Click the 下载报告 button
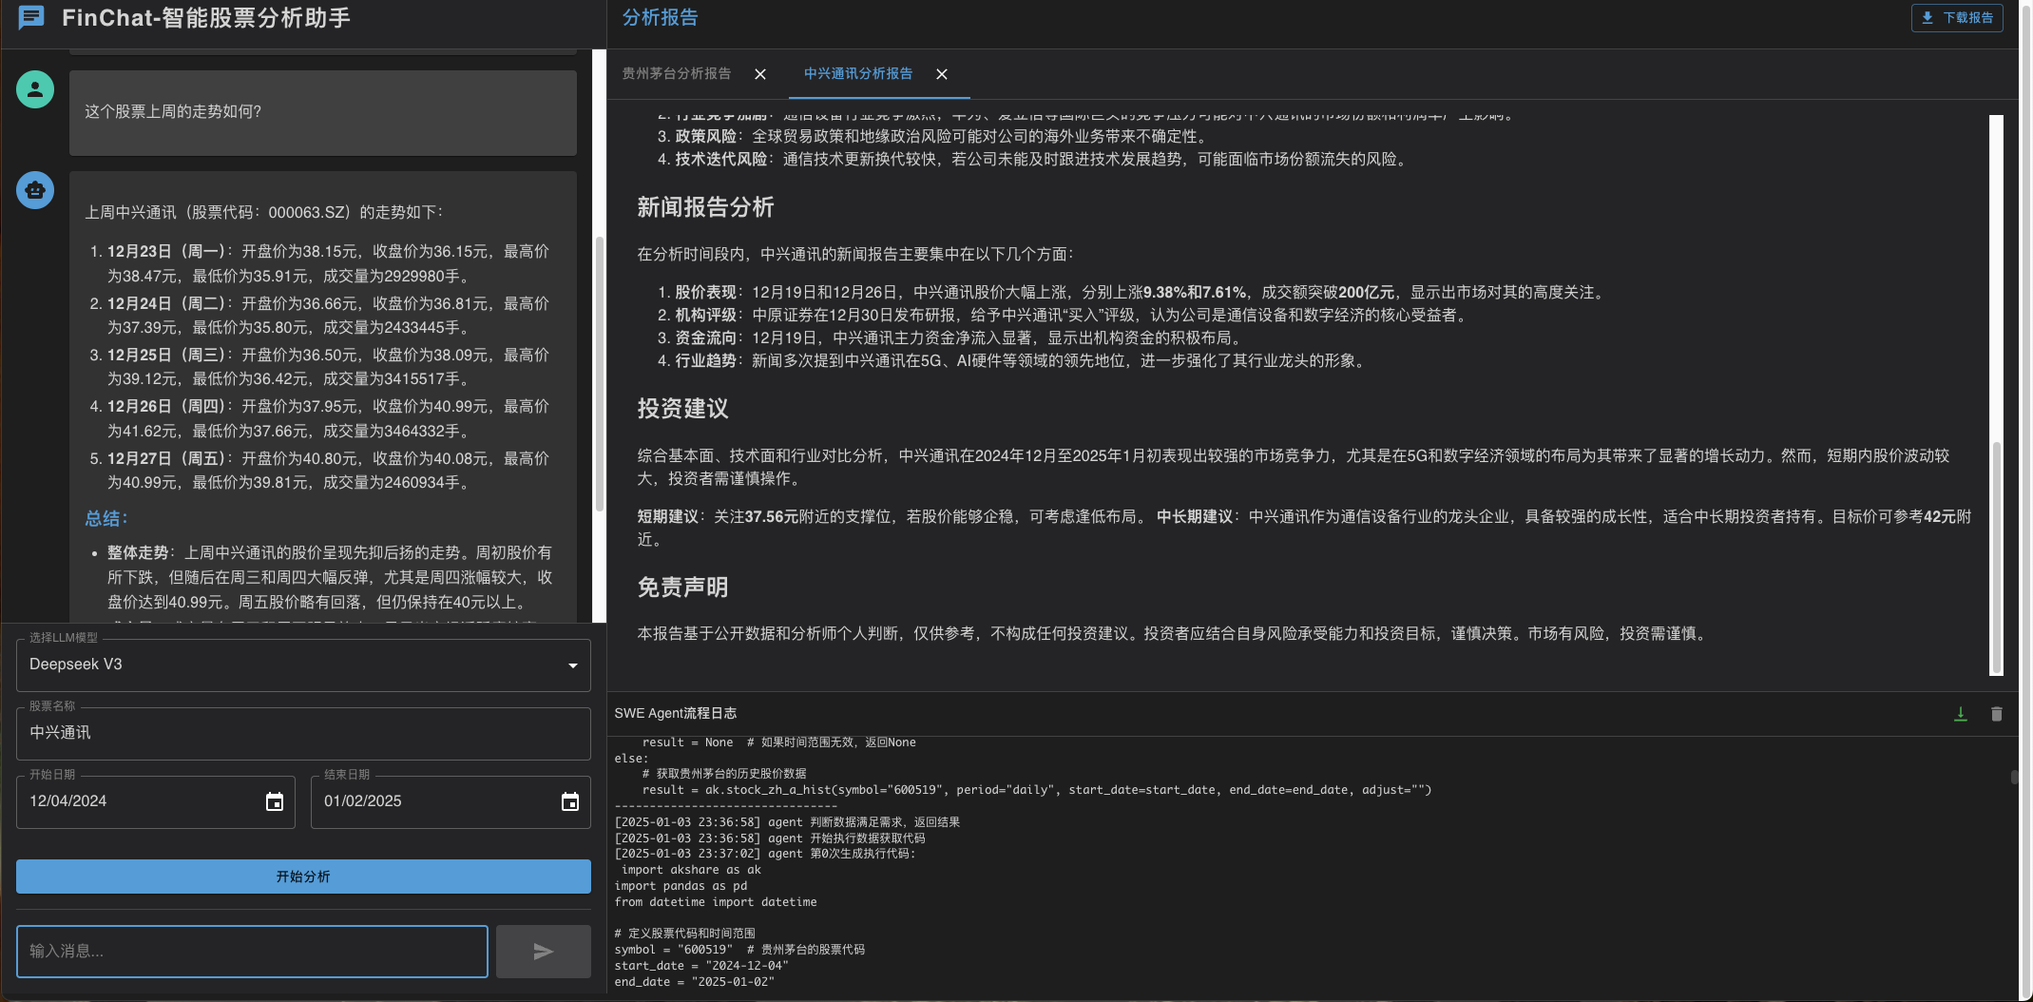Image resolution: width=2033 pixels, height=1002 pixels. coord(1957,18)
